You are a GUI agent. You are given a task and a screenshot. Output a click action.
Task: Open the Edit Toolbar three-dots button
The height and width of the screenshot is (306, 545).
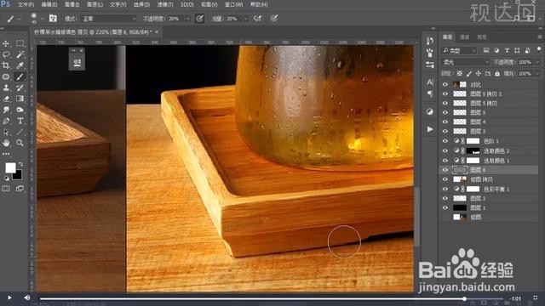coord(6,154)
